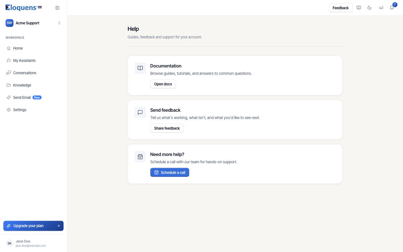Screen dimensions: 403x252
Task: Click the calendar icon inside Schedule button
Action: (x=156, y=172)
